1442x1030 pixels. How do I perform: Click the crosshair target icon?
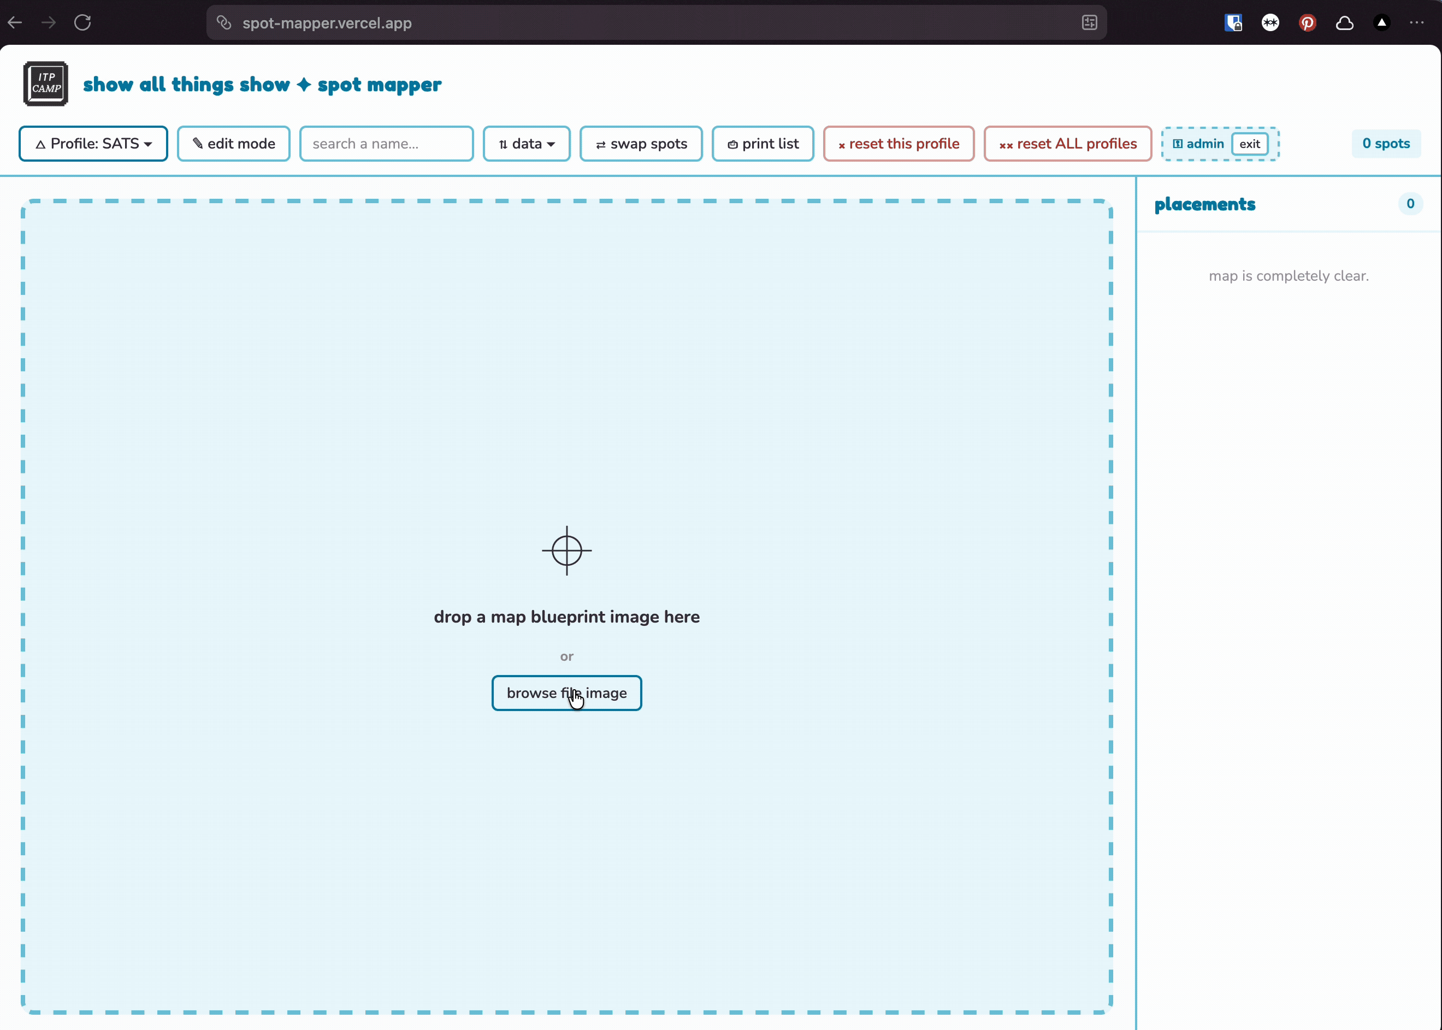coord(566,550)
